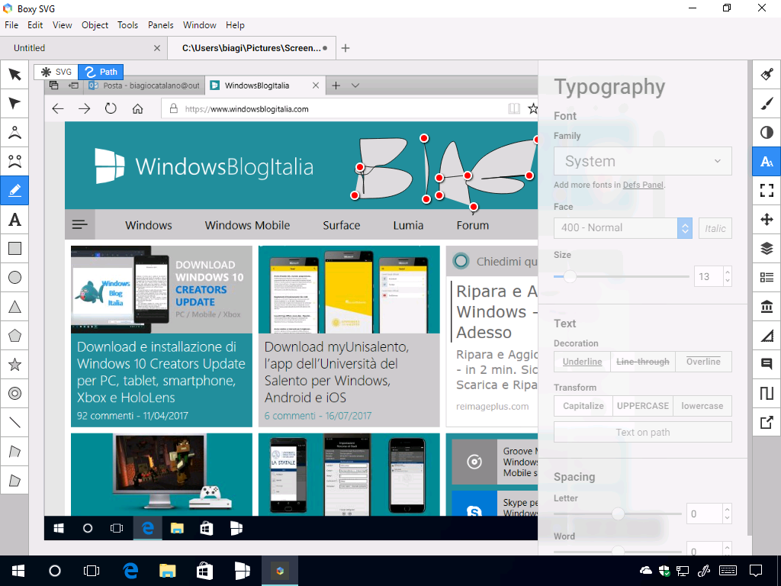The width and height of the screenshot is (781, 586).
Task: Select the Transform arrow tool
Action: coord(14,75)
